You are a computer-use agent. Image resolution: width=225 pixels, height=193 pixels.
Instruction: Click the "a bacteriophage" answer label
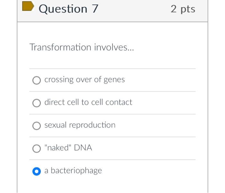click(x=73, y=171)
